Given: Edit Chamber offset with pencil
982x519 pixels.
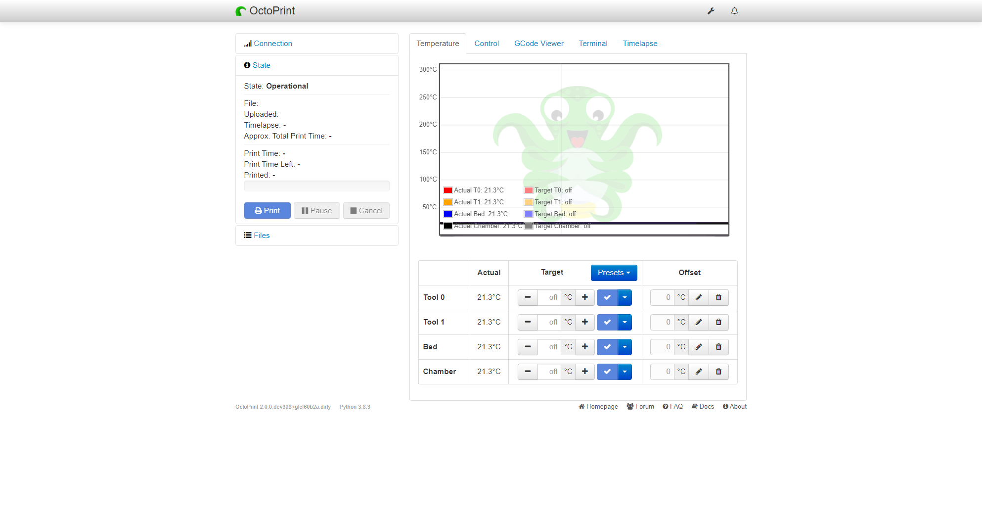Looking at the screenshot, I should pyautogui.click(x=699, y=372).
